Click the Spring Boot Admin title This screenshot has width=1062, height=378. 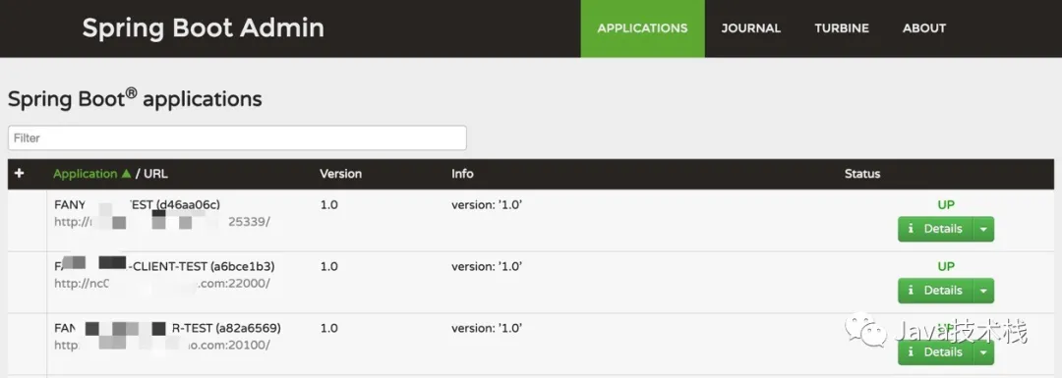204,28
